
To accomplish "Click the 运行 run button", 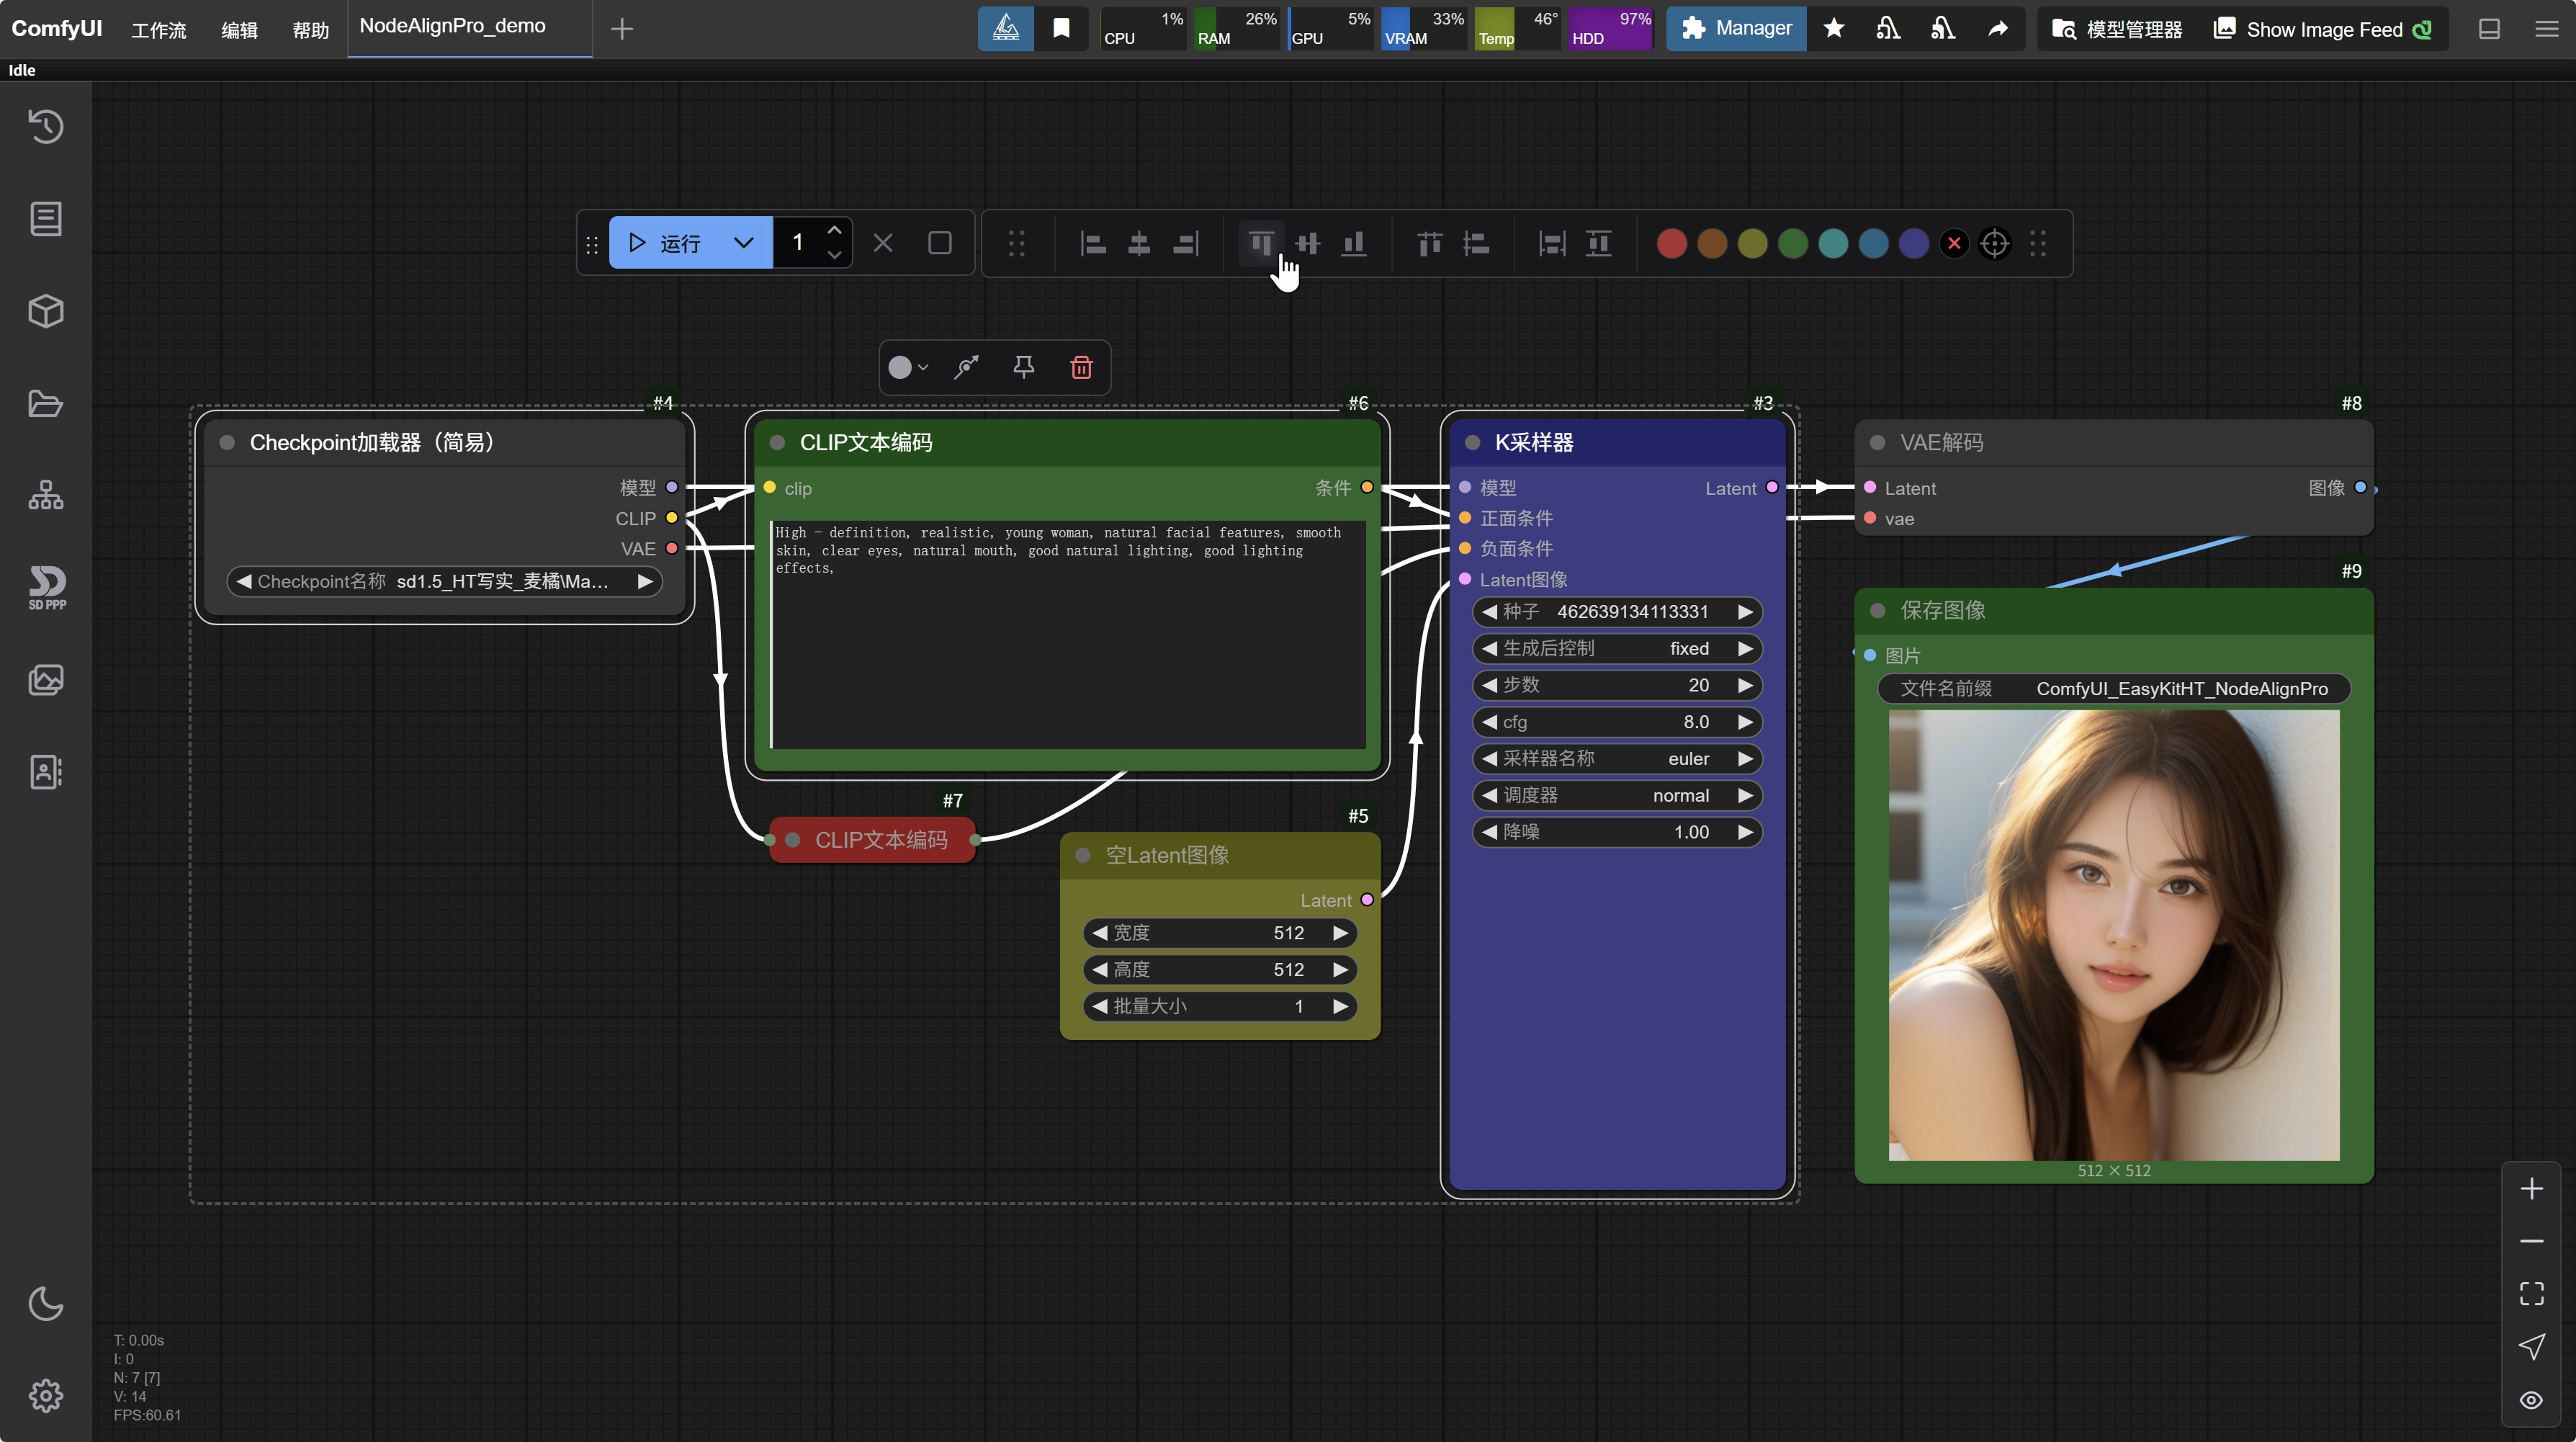I will [665, 243].
